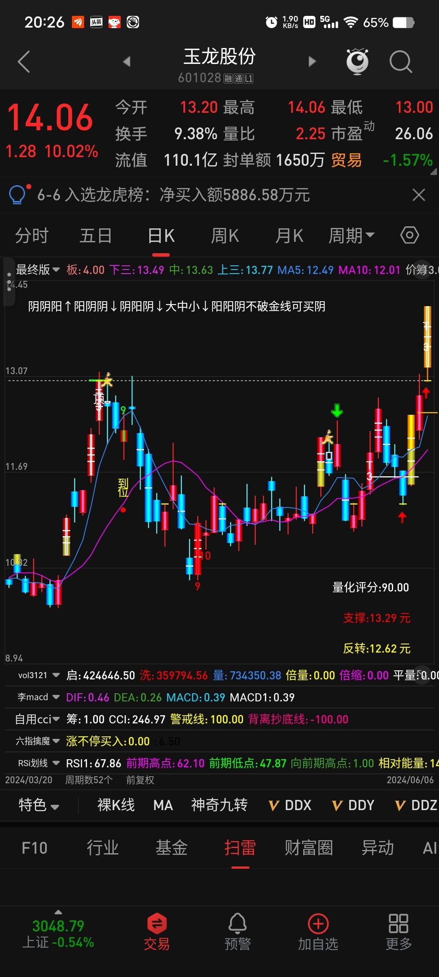Tap the 支撑:13.29 元 label
The image size is (439, 977).
[377, 618]
